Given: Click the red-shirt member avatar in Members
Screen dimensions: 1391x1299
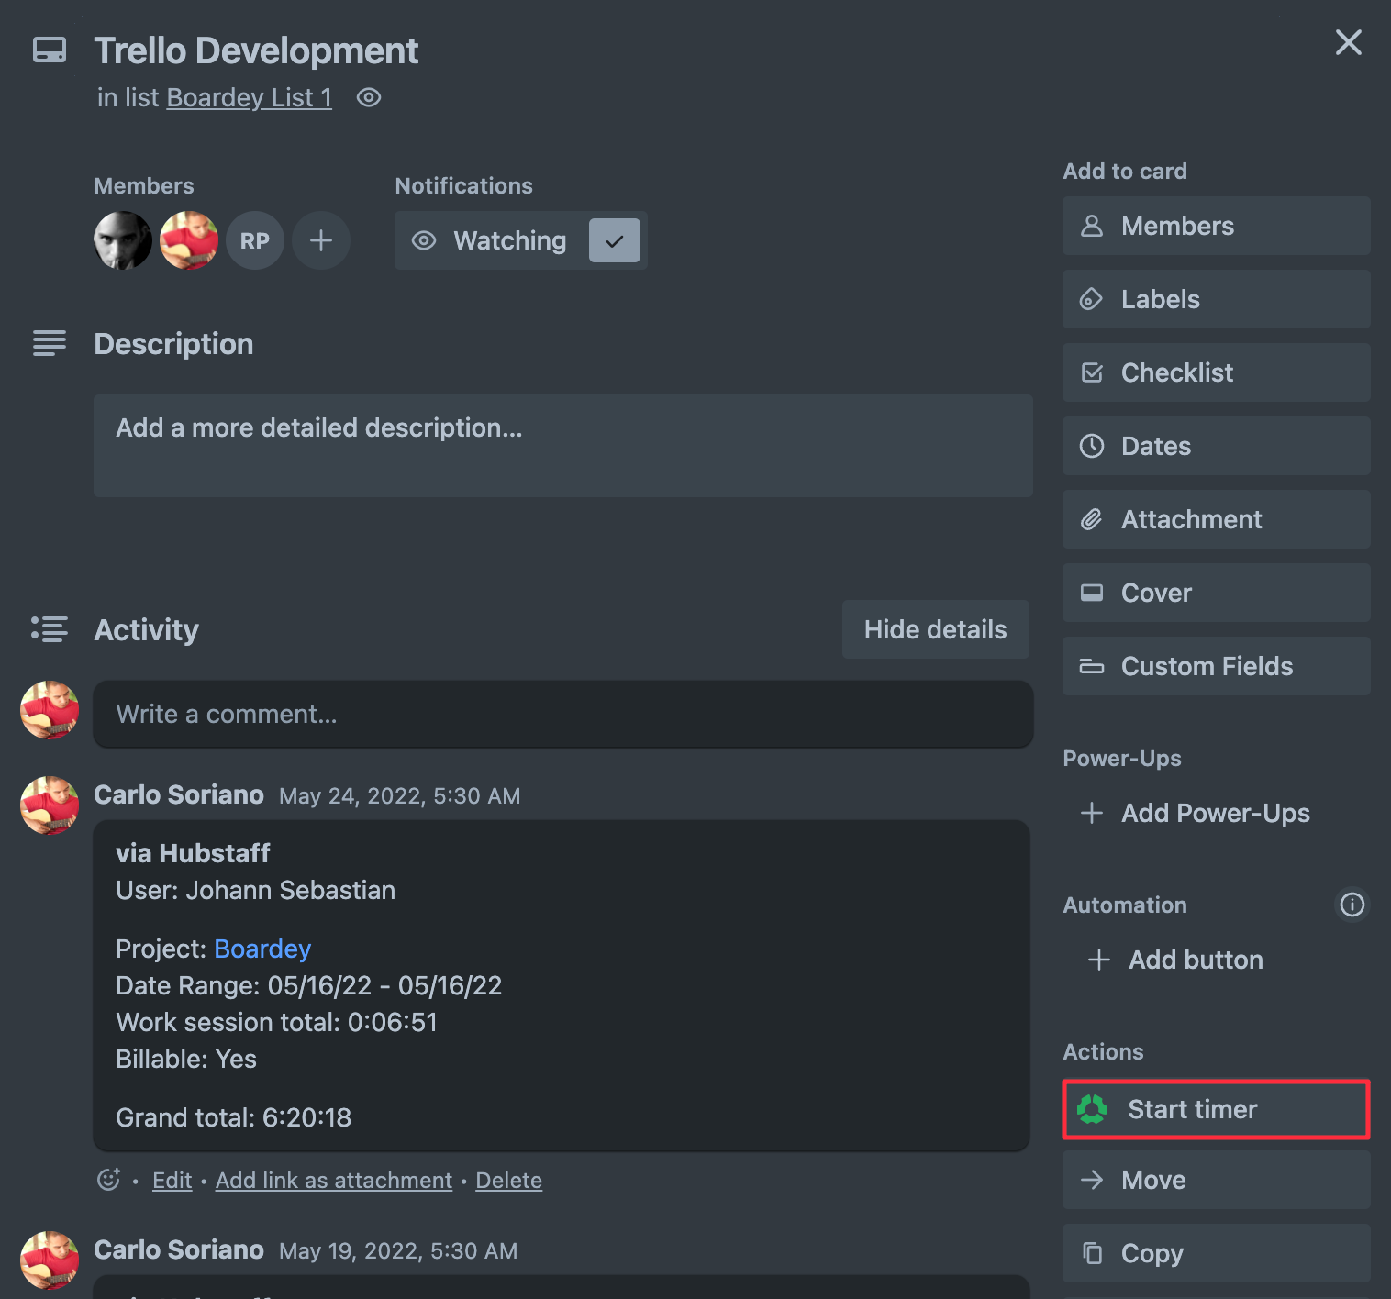Looking at the screenshot, I should pos(189,240).
